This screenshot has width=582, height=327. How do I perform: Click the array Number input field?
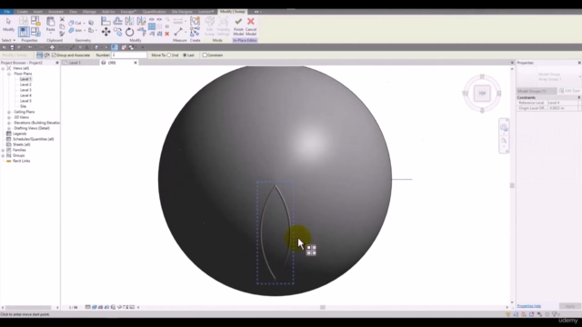point(129,55)
